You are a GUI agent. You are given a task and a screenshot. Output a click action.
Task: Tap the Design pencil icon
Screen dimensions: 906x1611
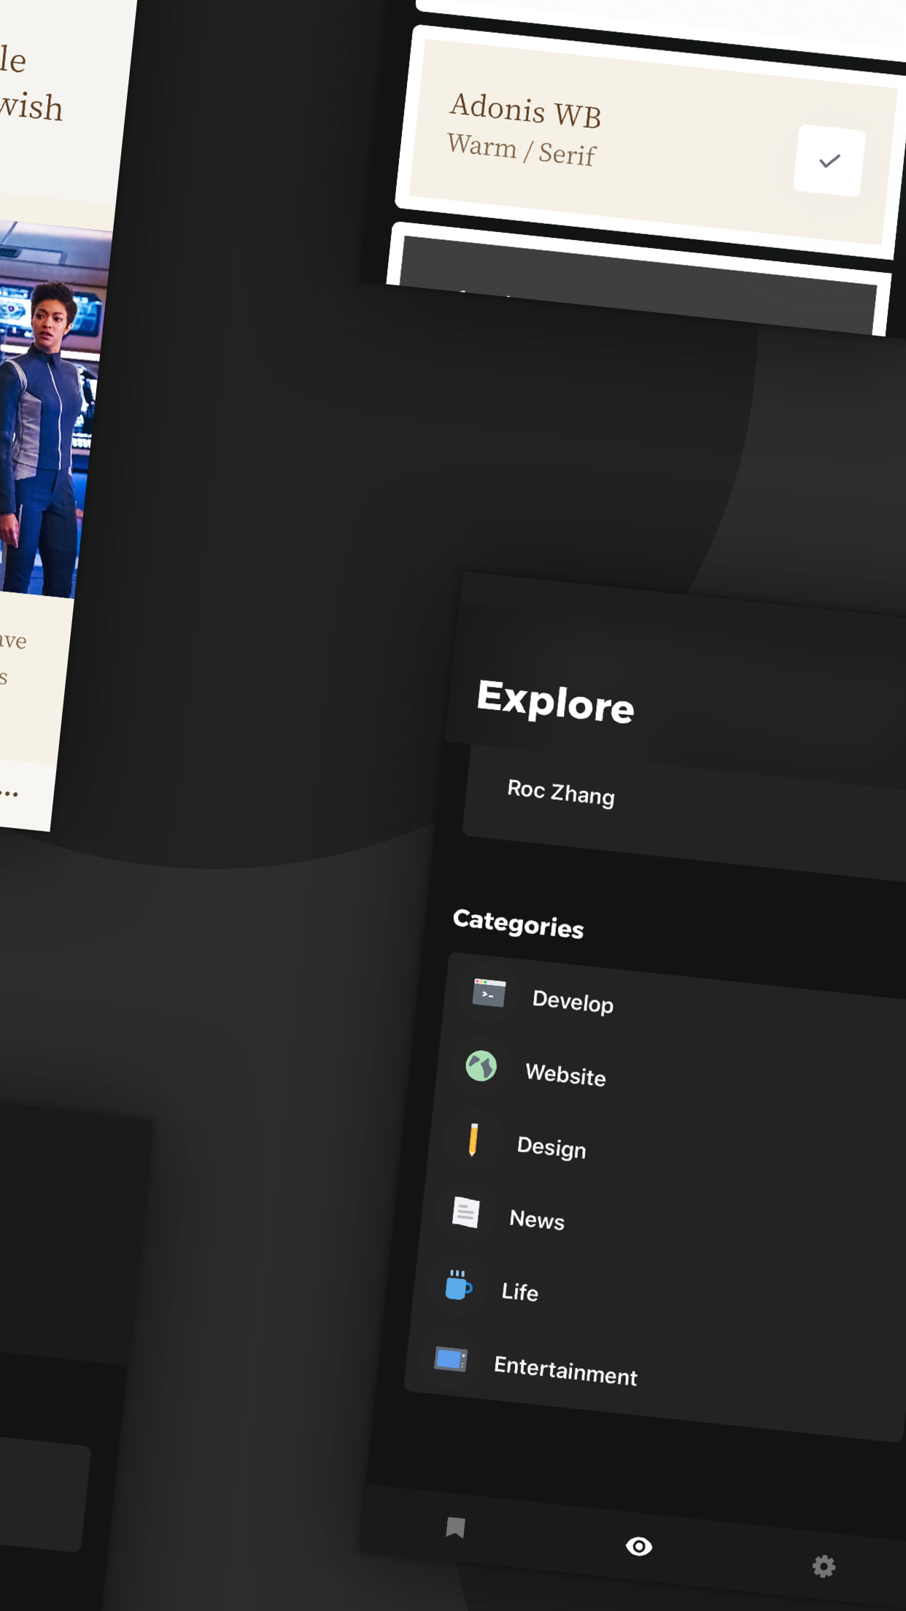tap(473, 1140)
